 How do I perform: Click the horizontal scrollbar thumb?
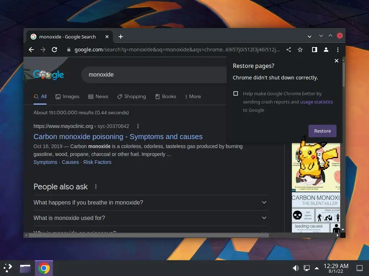pyautogui.click(x=148, y=235)
